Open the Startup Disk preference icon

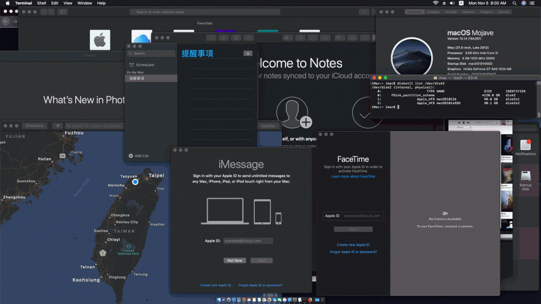click(525, 181)
